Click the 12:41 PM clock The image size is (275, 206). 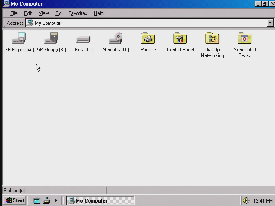pyautogui.click(x=263, y=200)
